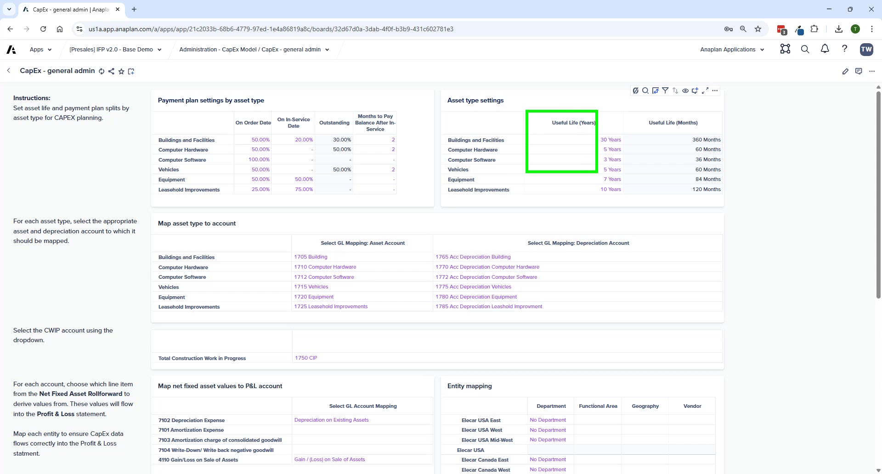
Task: Select the 1705 Building asset account mapping
Action: [311, 257]
